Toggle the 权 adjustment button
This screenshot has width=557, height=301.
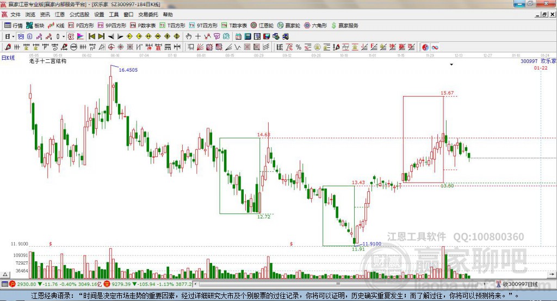click(x=71, y=36)
